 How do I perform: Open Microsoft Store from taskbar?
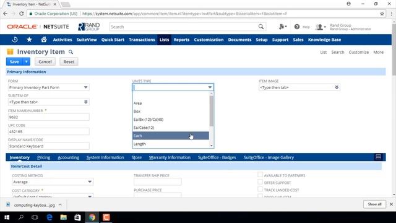(77, 217)
